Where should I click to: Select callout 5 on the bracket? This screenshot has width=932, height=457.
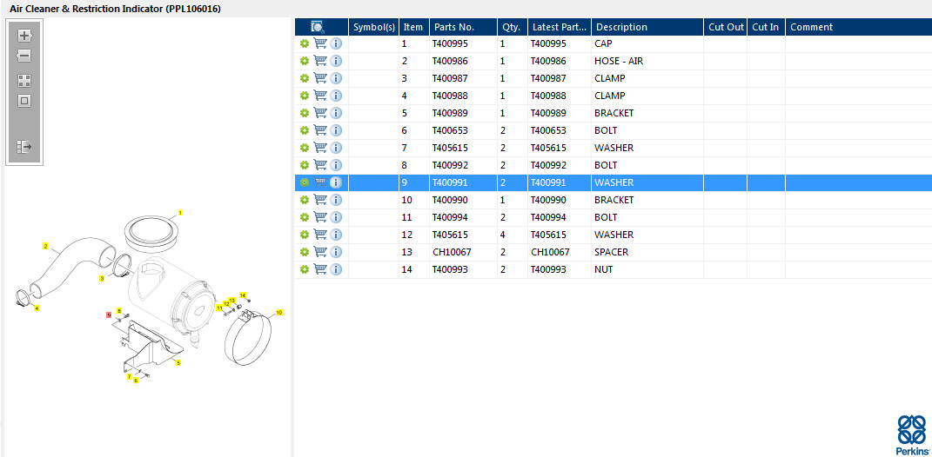coord(178,362)
